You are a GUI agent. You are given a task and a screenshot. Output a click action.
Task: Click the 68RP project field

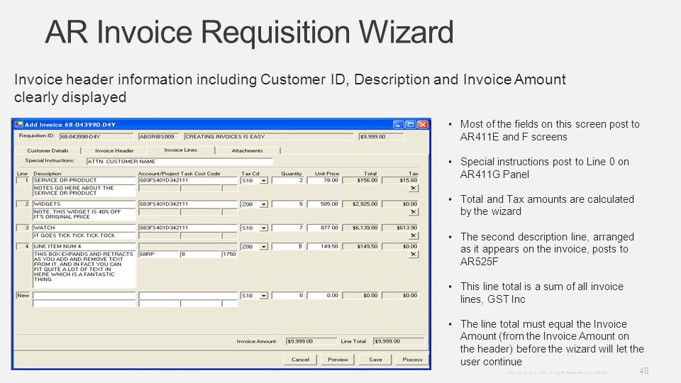click(x=159, y=254)
